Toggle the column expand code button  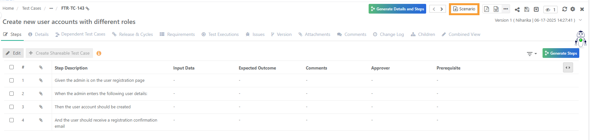point(568,68)
